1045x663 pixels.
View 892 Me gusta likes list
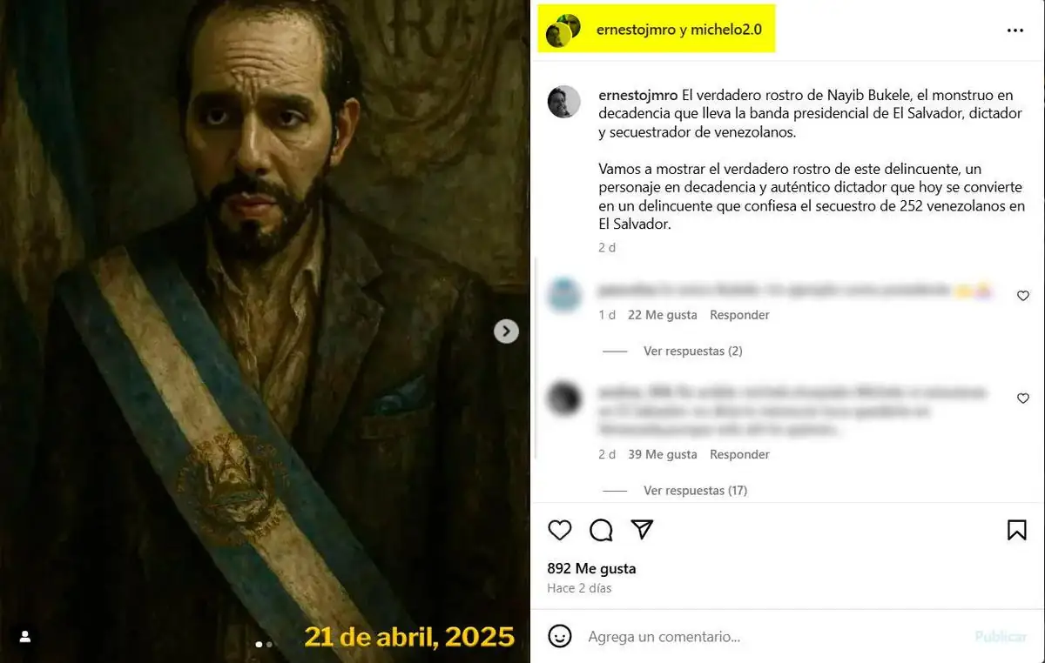pyautogui.click(x=592, y=568)
